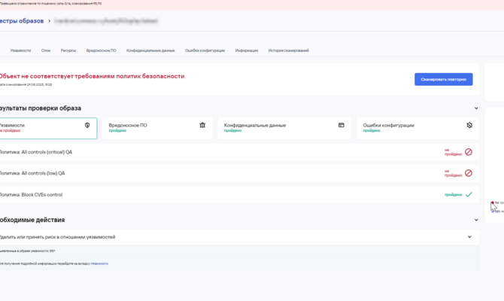Switch to the Вредоносное ПО tab

pyautogui.click(x=101, y=50)
